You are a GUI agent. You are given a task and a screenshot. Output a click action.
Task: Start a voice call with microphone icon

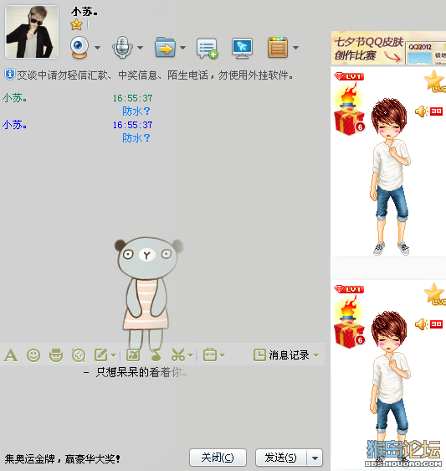click(122, 48)
